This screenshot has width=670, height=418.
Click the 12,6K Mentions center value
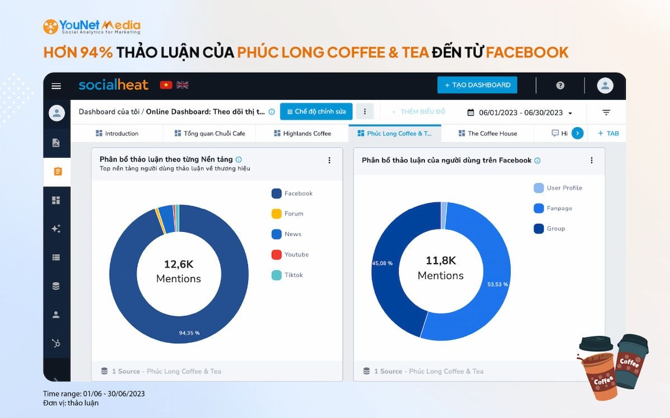click(x=179, y=271)
